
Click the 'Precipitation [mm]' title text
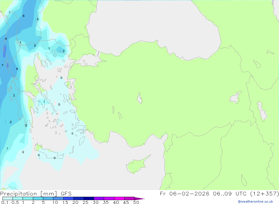28,194
